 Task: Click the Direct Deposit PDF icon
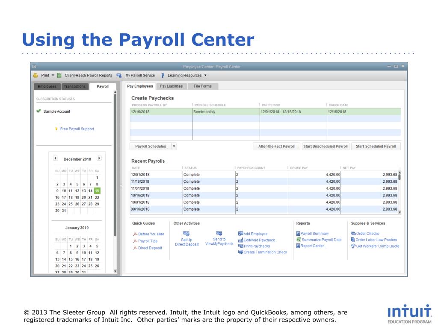coord(135,247)
